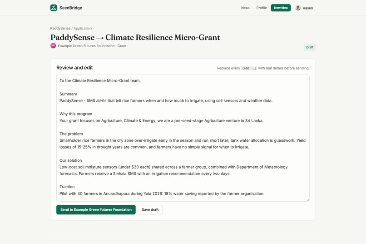Click the page title PaddySense → Climate Resilience Micro-Grant

click(135, 37)
